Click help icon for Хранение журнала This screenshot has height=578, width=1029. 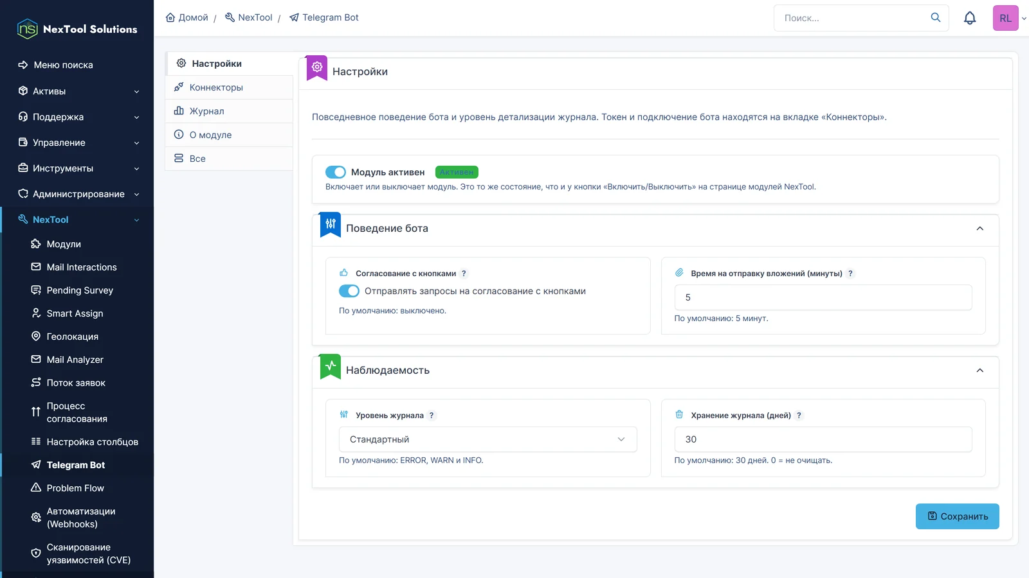click(x=799, y=416)
